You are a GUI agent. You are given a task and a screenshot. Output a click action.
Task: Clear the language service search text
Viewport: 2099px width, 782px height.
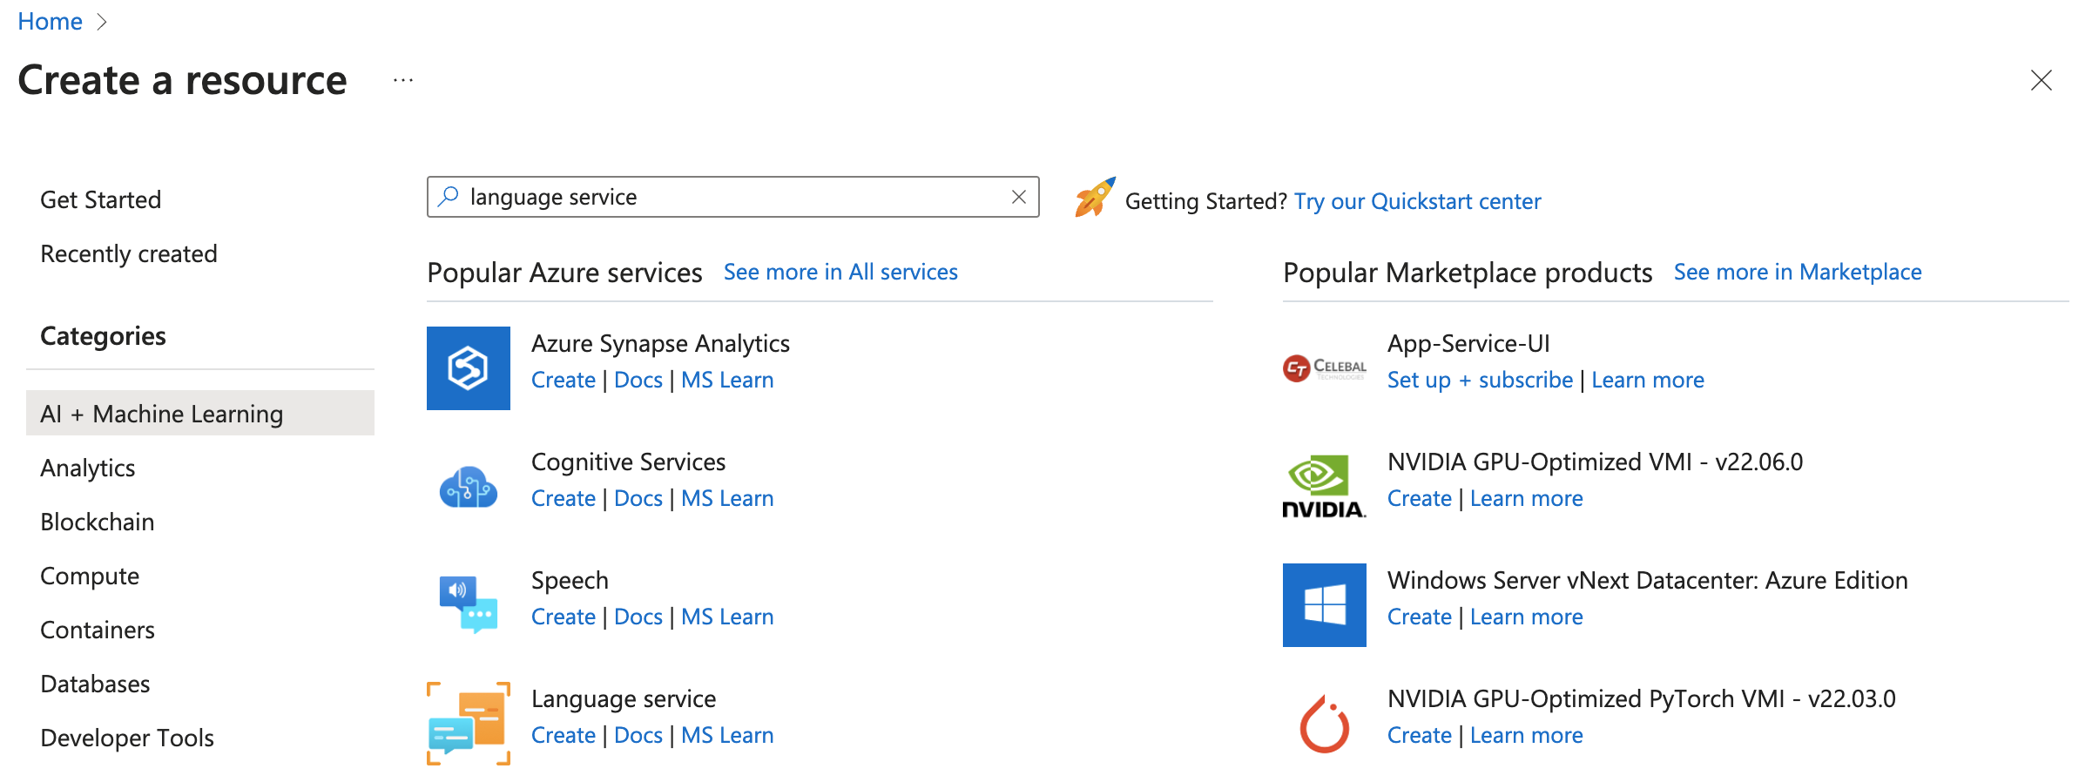(x=1018, y=197)
